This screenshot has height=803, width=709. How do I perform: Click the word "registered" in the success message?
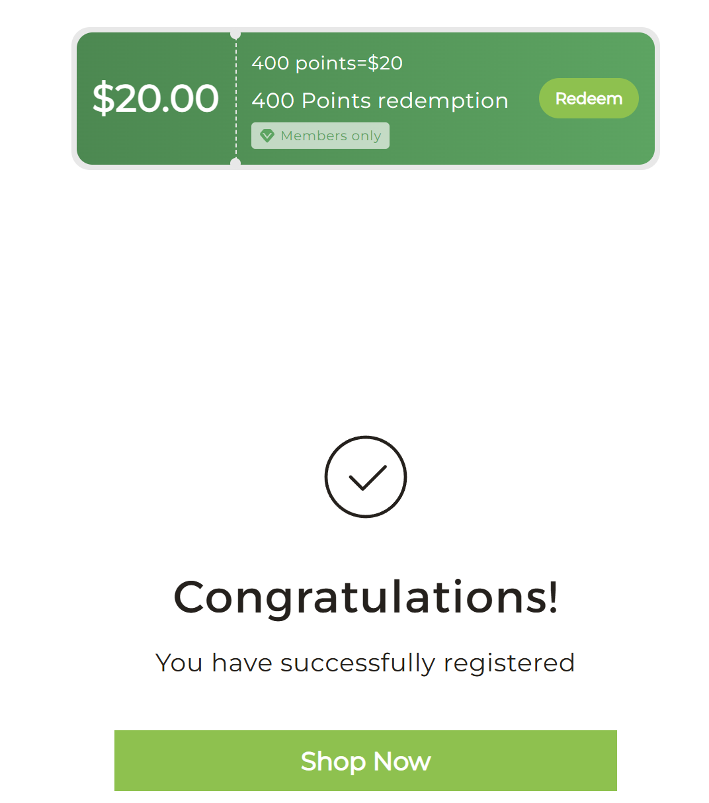click(509, 663)
